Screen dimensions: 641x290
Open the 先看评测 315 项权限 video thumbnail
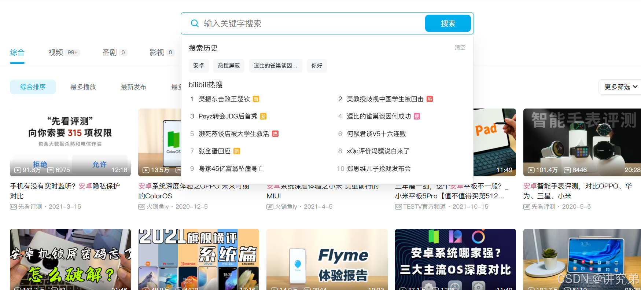(70, 142)
